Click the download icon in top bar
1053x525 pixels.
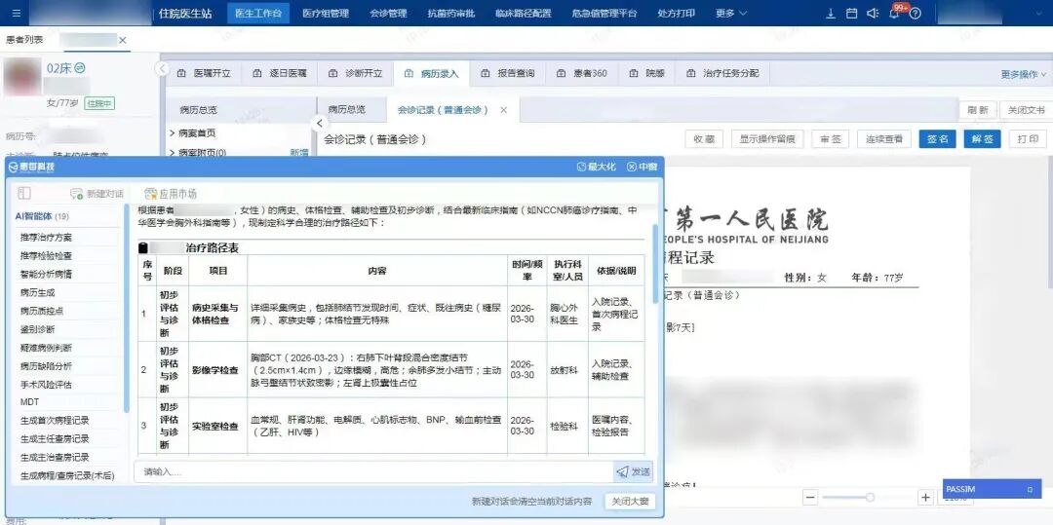831,14
